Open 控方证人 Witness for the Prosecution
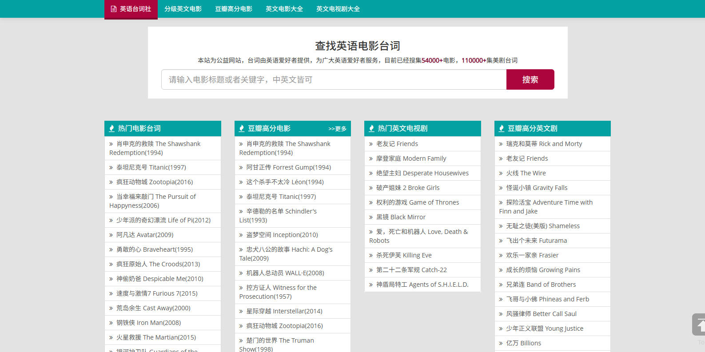The height and width of the screenshot is (352, 705). pyautogui.click(x=278, y=292)
